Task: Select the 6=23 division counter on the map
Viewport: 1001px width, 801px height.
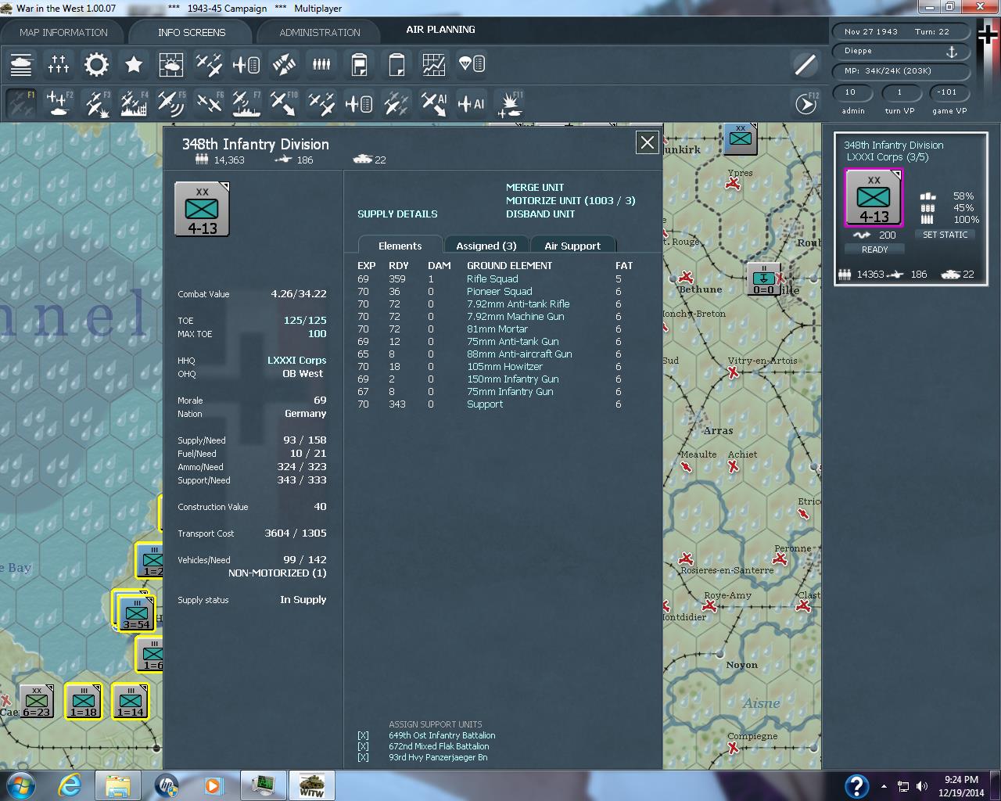Action: coord(36,702)
